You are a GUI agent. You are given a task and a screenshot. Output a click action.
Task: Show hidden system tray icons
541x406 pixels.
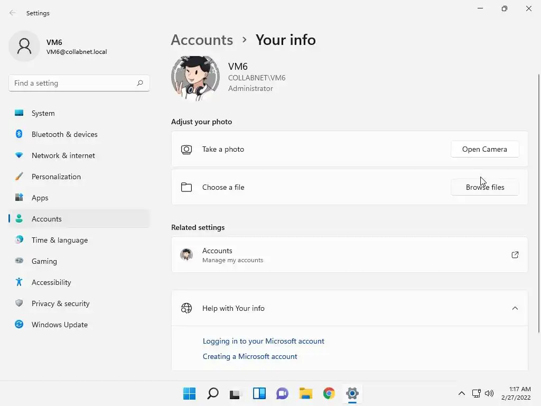(x=461, y=393)
